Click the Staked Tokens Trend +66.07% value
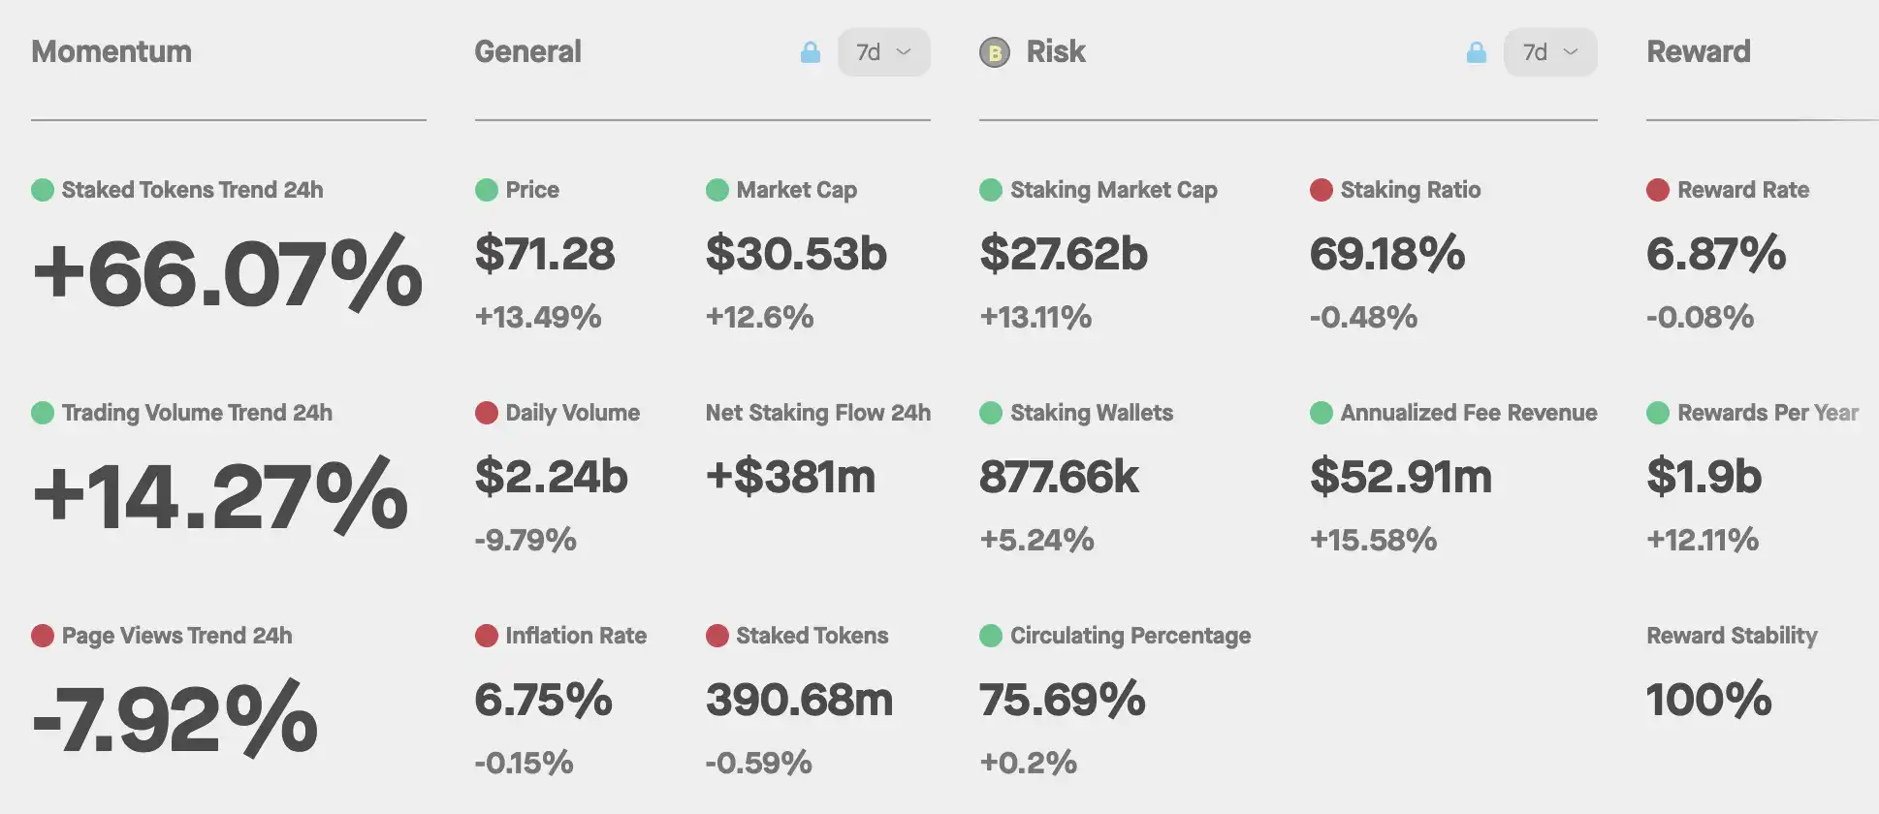Image resolution: width=1879 pixels, height=814 pixels. coord(228,274)
